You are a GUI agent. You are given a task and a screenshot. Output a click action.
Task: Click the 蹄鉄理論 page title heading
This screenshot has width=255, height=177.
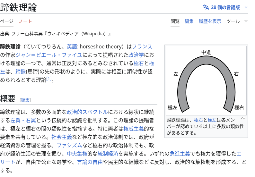pos(18,7)
